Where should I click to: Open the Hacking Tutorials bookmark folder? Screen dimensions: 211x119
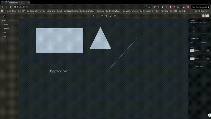pyautogui.click(x=87, y=11)
